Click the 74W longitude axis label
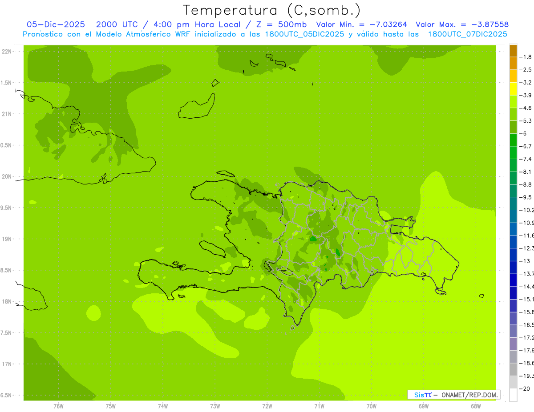534x412 pixels. click(163, 406)
